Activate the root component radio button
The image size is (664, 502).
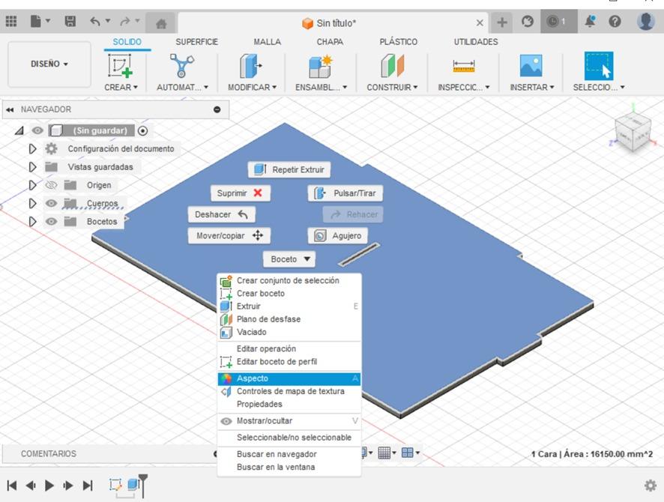coord(142,131)
